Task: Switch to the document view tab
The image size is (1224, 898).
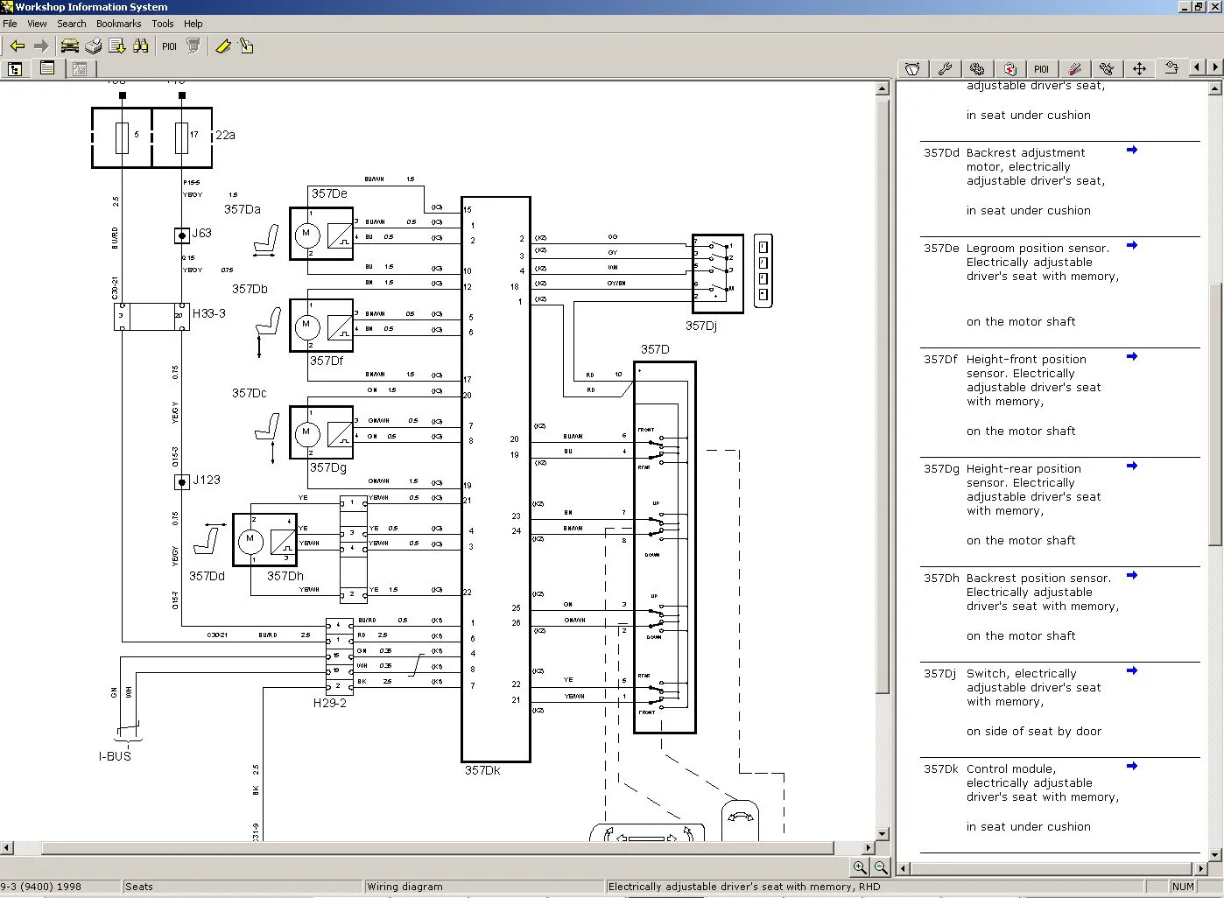Action: coord(47,68)
